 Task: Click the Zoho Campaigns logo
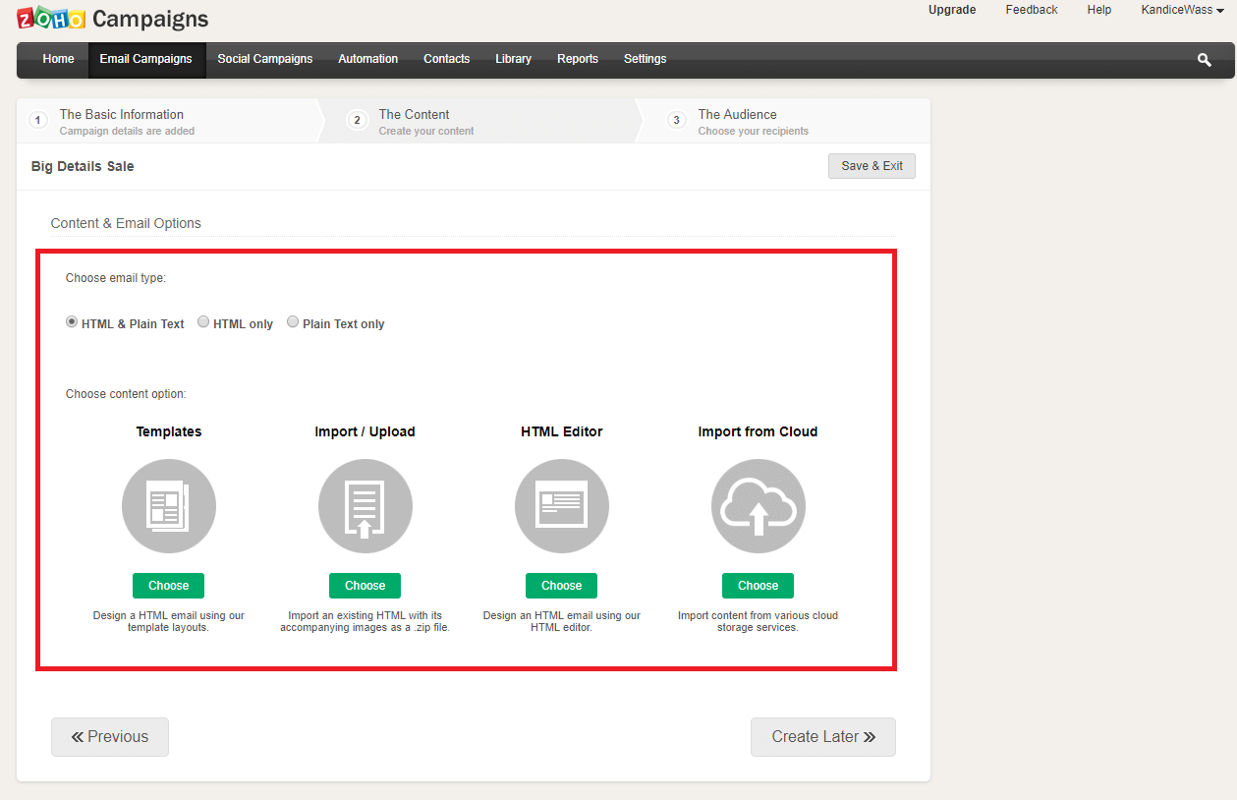click(112, 18)
